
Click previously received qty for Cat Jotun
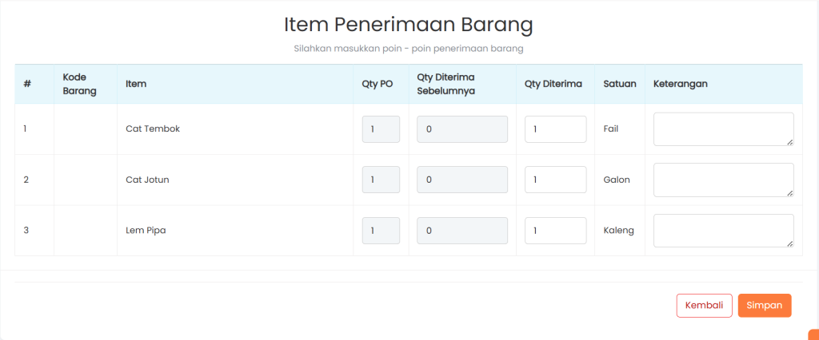tap(462, 180)
